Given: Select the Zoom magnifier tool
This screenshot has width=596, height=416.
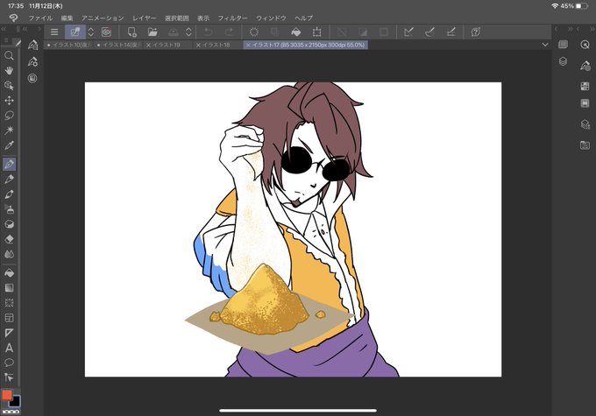Looking at the screenshot, I should [x=9, y=56].
